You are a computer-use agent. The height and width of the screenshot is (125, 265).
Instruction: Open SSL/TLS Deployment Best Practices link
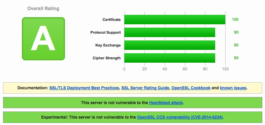point(84,88)
